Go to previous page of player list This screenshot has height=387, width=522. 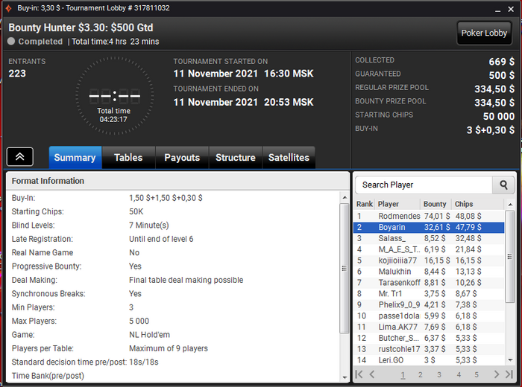(x=372, y=374)
